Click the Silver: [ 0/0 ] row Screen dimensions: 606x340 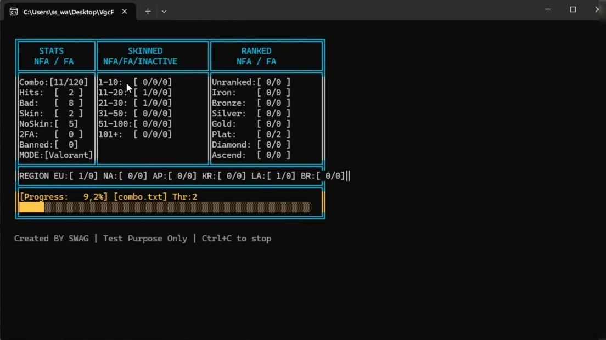click(251, 114)
